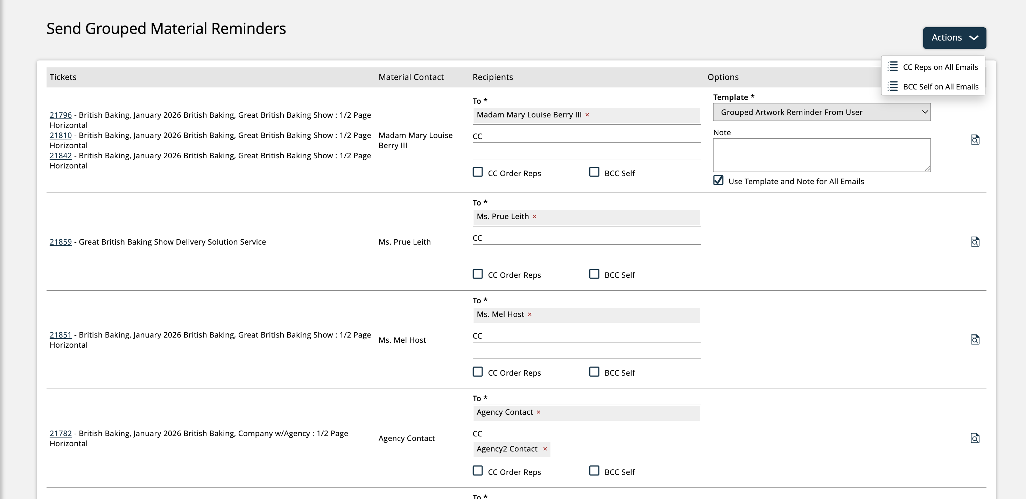Remove Madam Mary Louise Berry III recipient
Viewport: 1026px width, 499px height.
587,115
